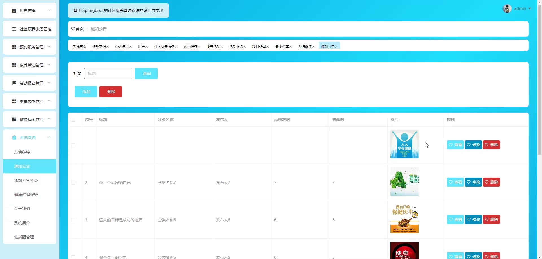Open 健康咨询服务 in the sidebar
This screenshot has width=542, height=259.
pyautogui.click(x=30, y=195)
